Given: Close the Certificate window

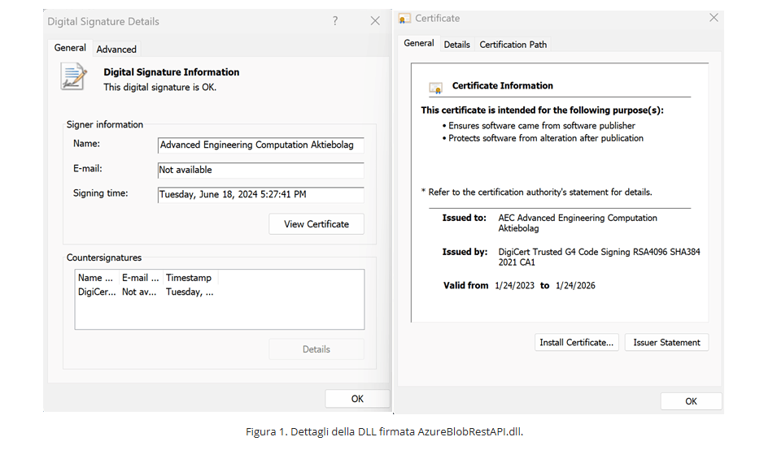Looking at the screenshot, I should (x=714, y=18).
